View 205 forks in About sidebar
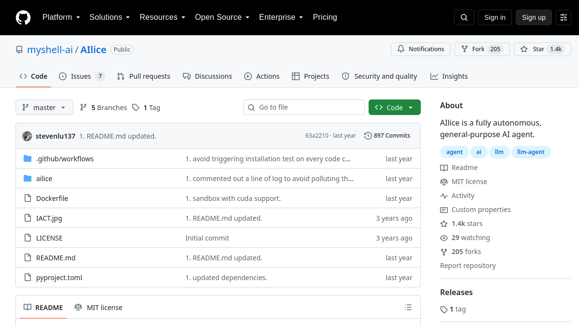 point(460,252)
